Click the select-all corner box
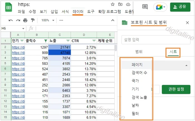The image size is (195, 121). [6, 35]
